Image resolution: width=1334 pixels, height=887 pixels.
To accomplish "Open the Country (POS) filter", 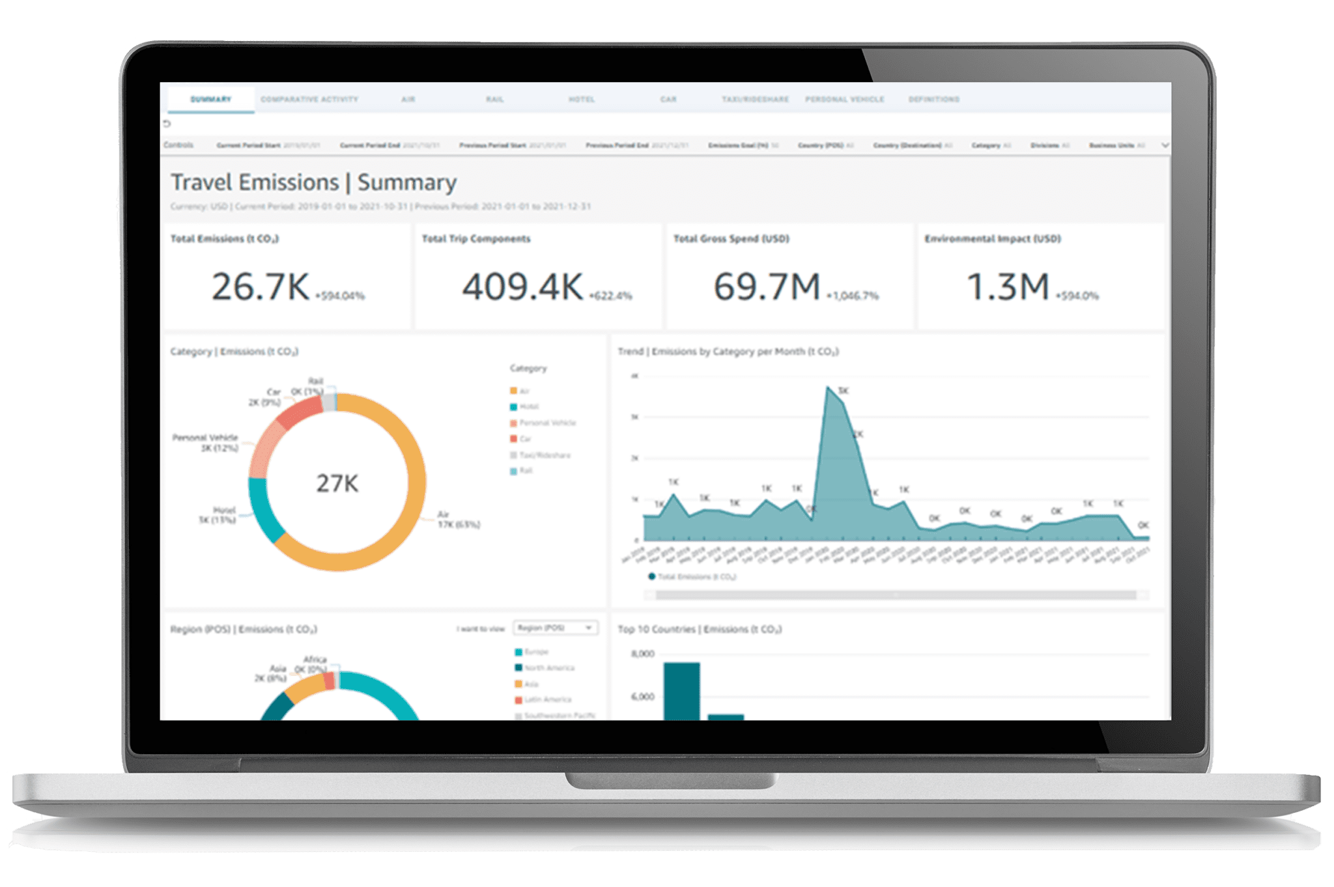I will click(x=825, y=145).
